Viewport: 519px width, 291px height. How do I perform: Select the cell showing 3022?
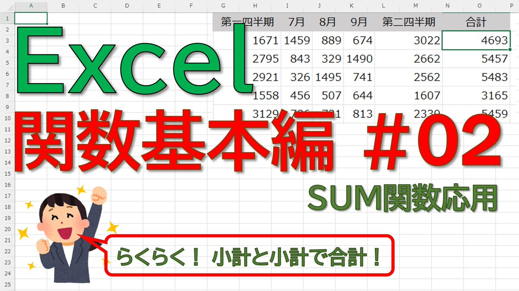tap(409, 41)
